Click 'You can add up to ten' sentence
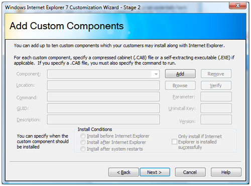Image resolution: width=251 pixels, height=186 pixels. coord(119,46)
